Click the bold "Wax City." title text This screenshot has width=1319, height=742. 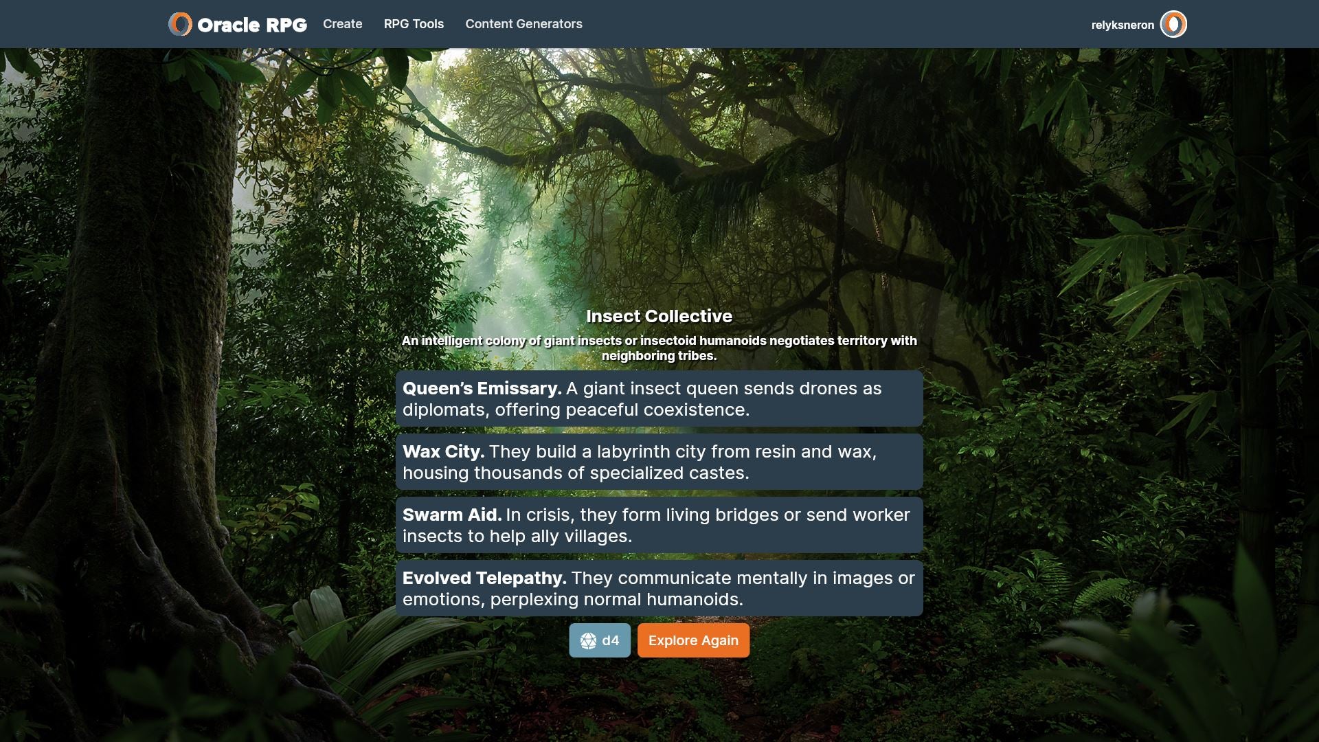click(443, 451)
